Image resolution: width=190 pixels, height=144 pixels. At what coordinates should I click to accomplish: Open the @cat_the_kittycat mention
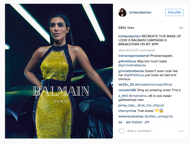pyautogui.click(x=151, y=105)
